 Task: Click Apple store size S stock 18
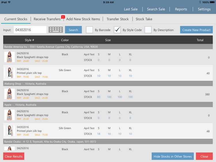click(x=98, y=134)
